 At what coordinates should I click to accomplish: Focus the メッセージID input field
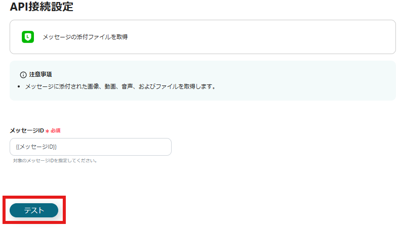pyautogui.click(x=91, y=147)
